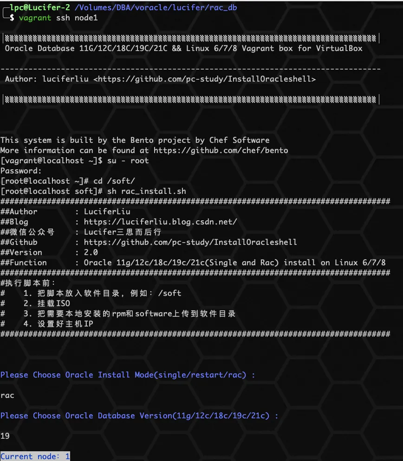The height and width of the screenshot is (461, 403).
Task: Click the ssh node1 command argument
Action: tap(65, 18)
